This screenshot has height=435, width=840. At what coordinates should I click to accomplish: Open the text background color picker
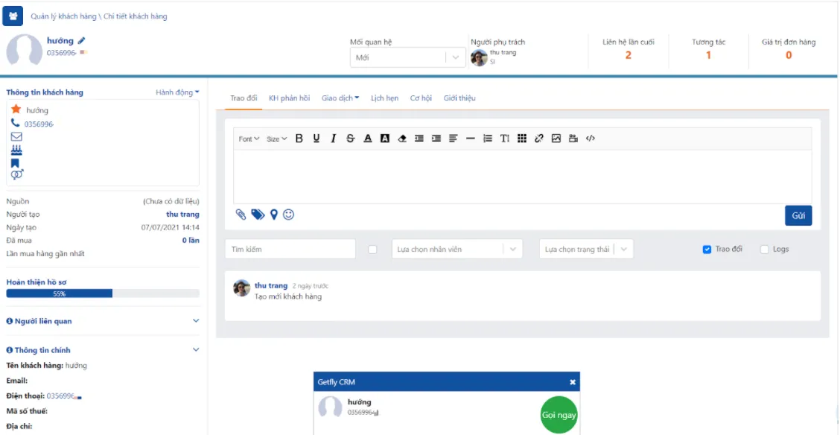pos(385,139)
